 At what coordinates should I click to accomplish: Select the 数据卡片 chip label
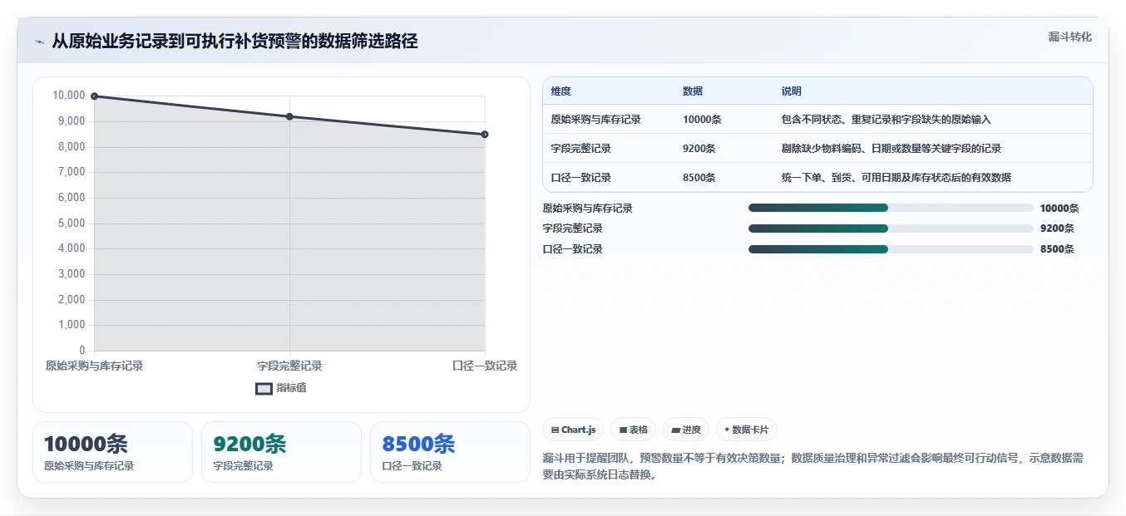(750, 430)
